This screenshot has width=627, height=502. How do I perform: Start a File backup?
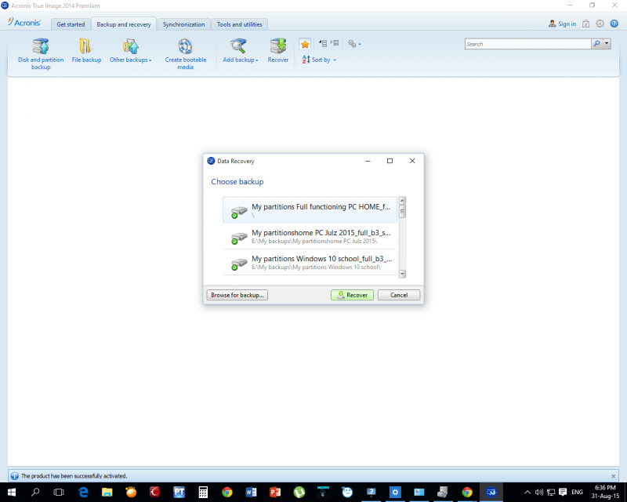pos(86,50)
